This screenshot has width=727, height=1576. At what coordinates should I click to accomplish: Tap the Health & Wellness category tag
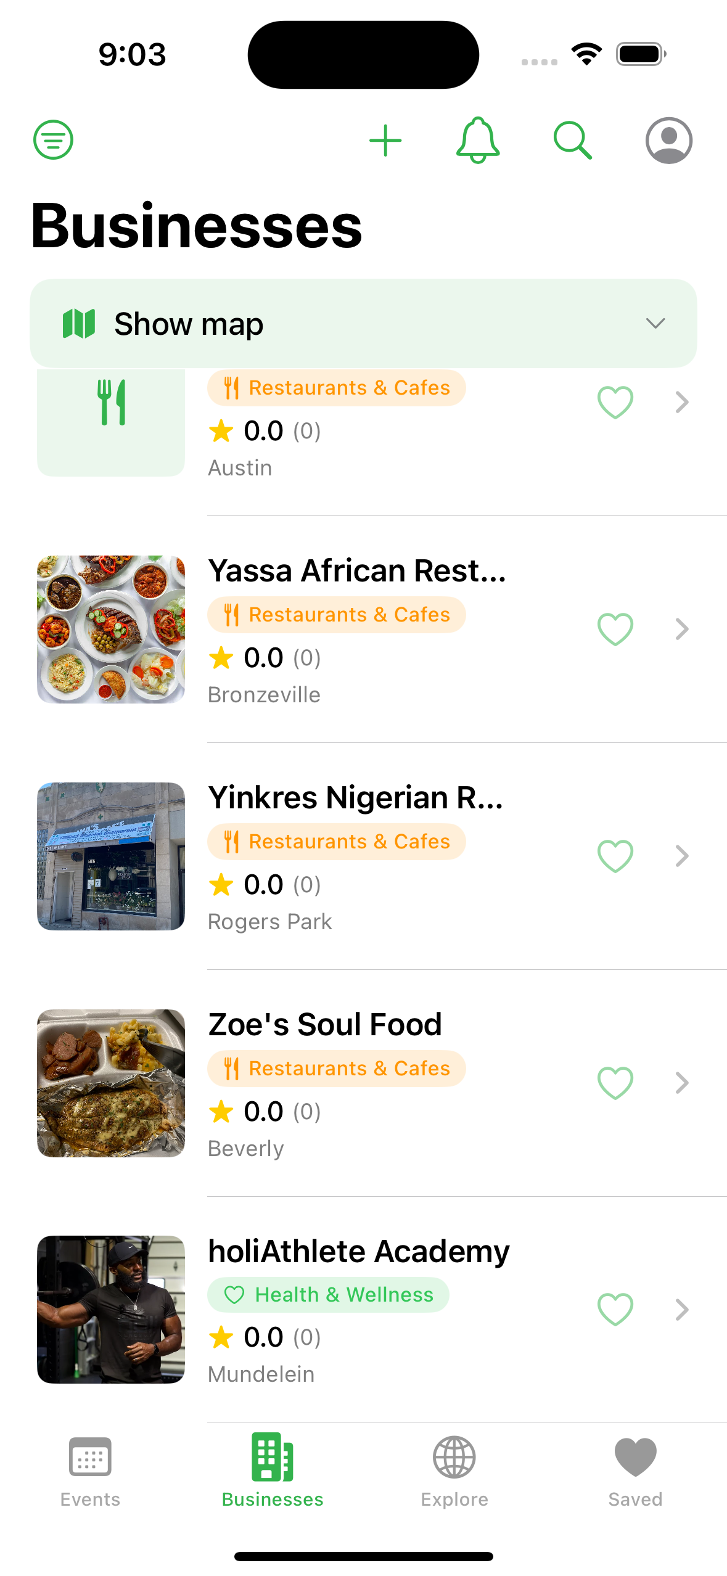click(x=328, y=1295)
